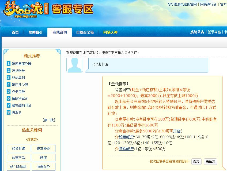Screen dimensions: 227x171
Task: Open the 网易大神 tab
Action: click(x=110, y=32)
